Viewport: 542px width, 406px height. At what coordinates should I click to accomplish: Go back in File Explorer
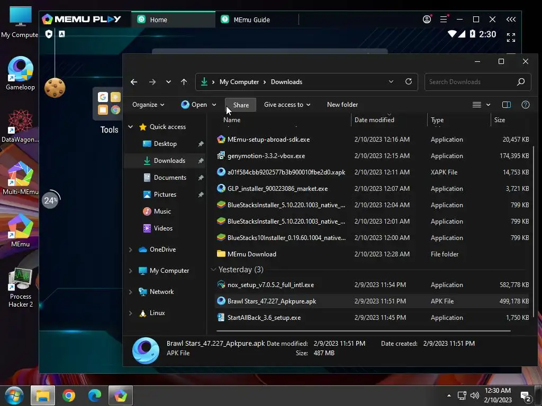click(134, 82)
